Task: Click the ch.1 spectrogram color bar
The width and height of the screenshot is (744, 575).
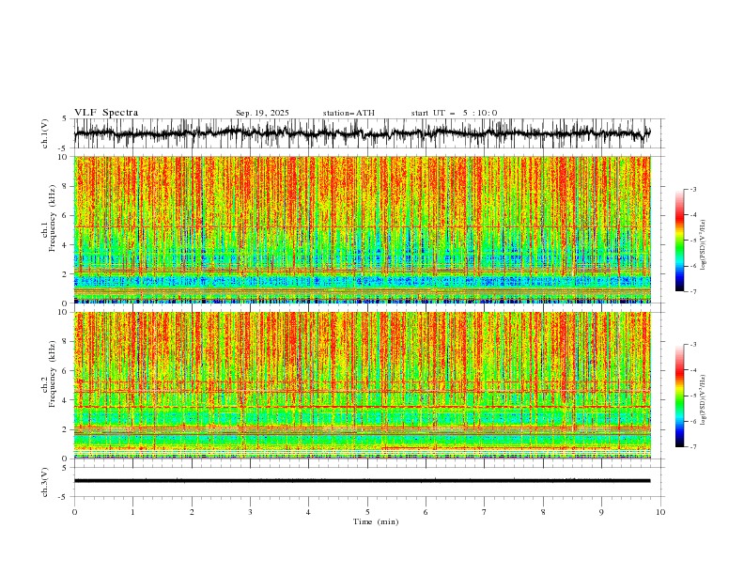Action: 680,241
